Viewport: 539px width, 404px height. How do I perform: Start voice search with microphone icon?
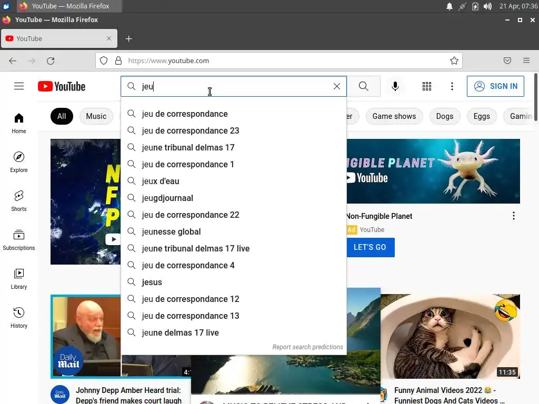pos(395,86)
